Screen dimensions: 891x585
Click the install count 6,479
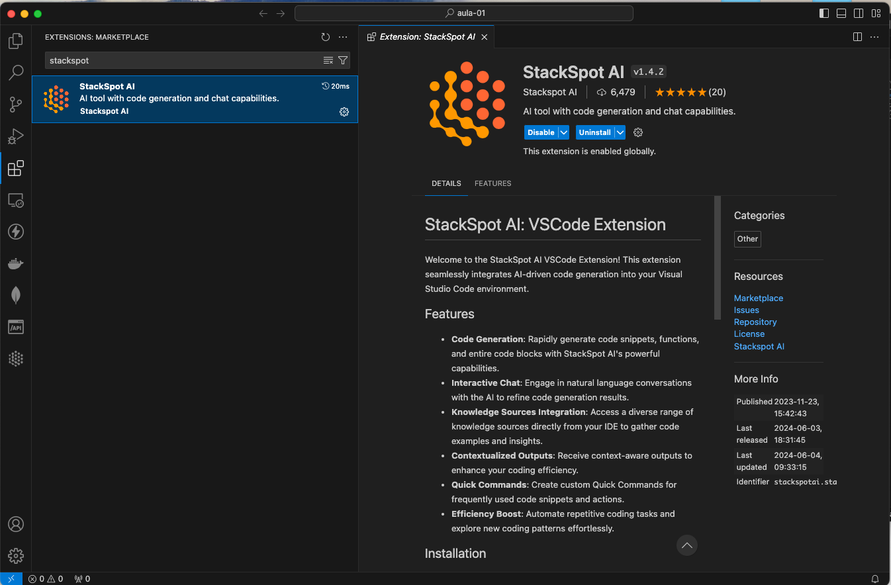coord(616,92)
